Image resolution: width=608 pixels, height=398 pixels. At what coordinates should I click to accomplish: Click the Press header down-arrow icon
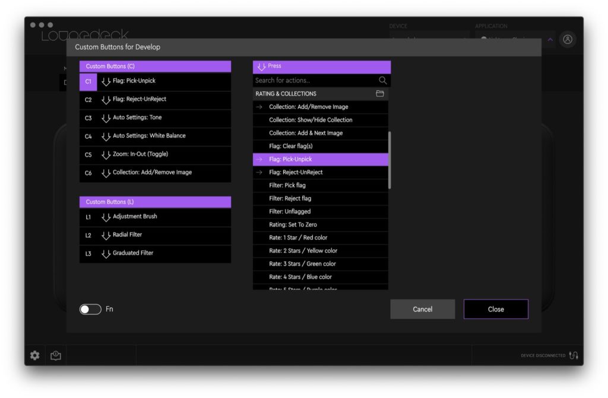262,66
